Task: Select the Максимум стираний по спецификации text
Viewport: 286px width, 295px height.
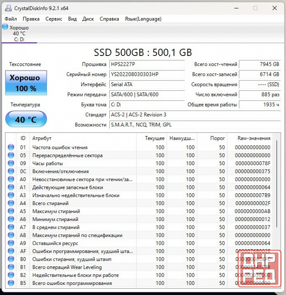Action: tap(78, 235)
